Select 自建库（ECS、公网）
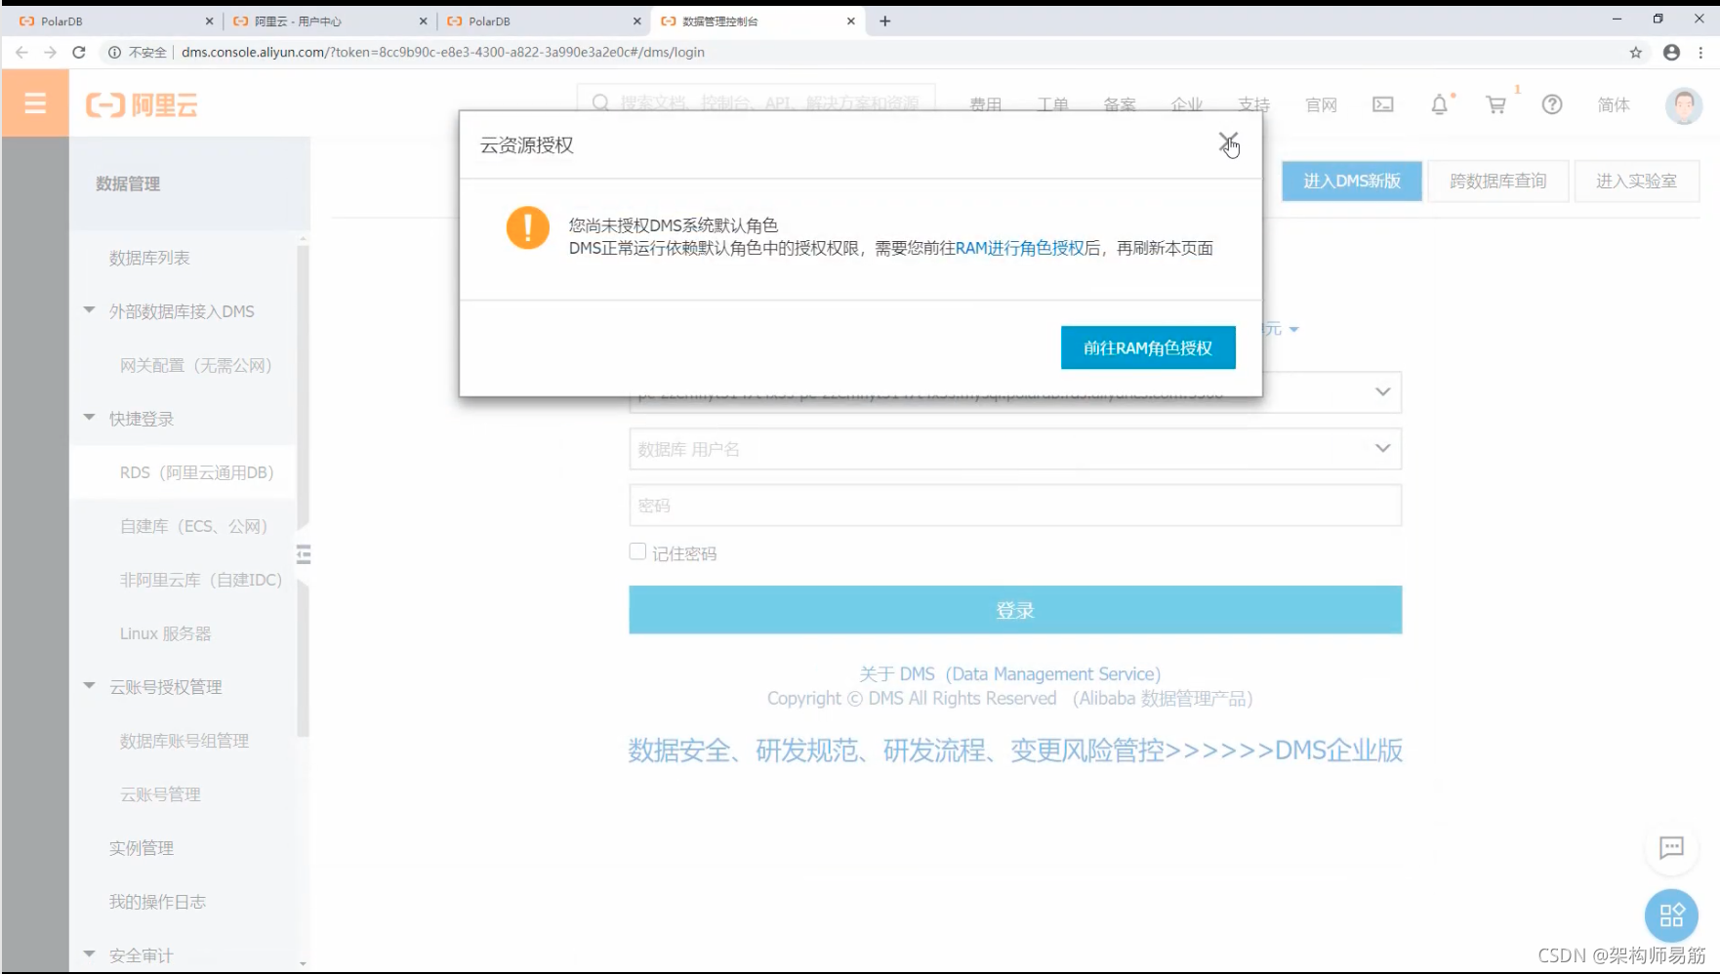 [194, 526]
